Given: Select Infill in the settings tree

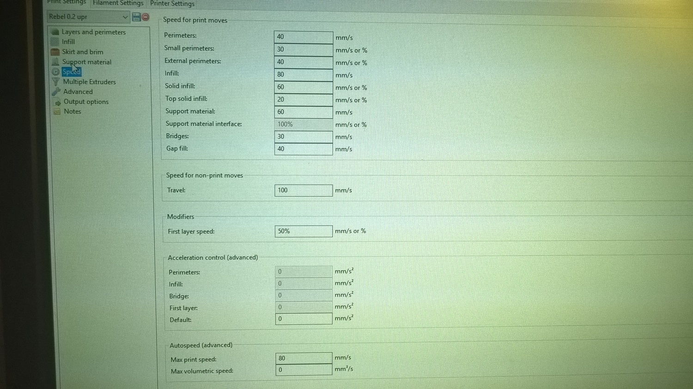Looking at the screenshot, I should coord(68,42).
